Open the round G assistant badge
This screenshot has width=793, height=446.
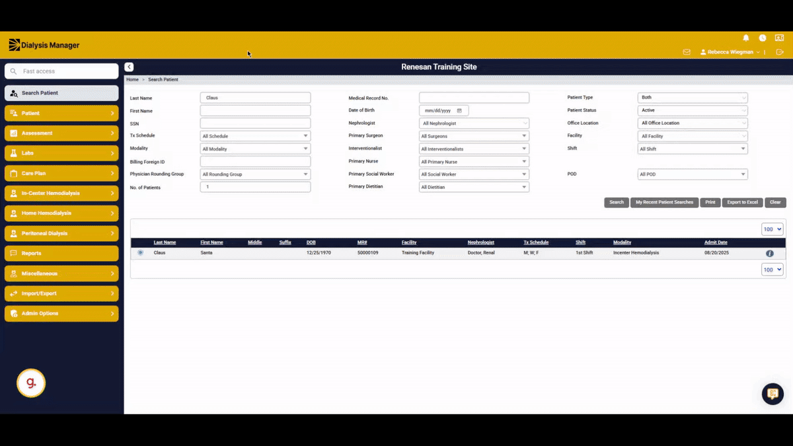(31, 383)
